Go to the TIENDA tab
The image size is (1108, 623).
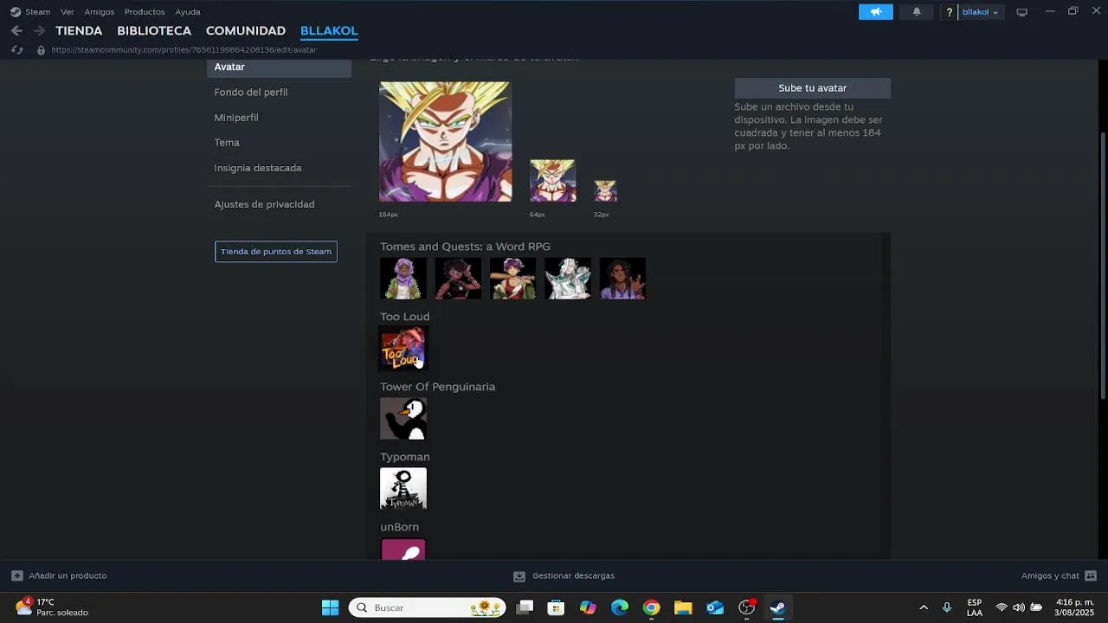coord(79,30)
